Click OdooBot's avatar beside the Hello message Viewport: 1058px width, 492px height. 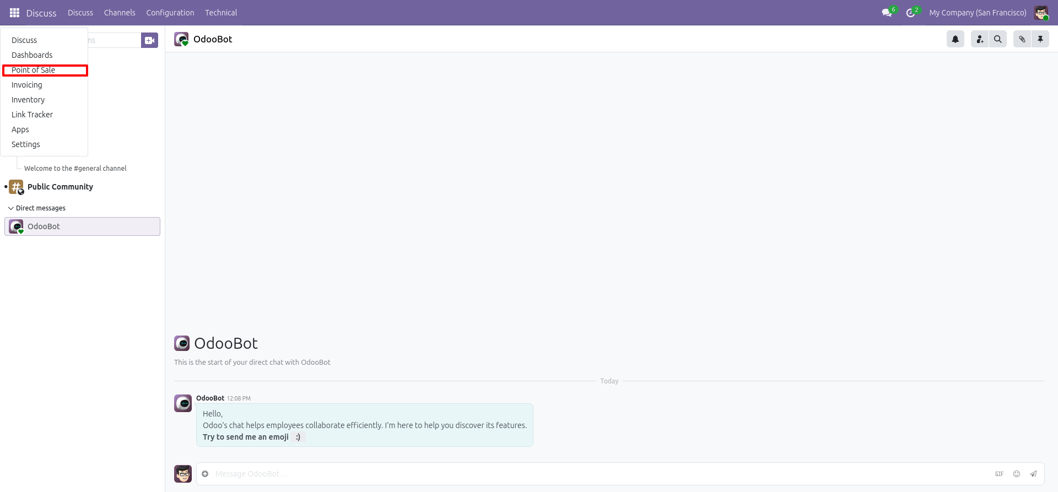(183, 403)
